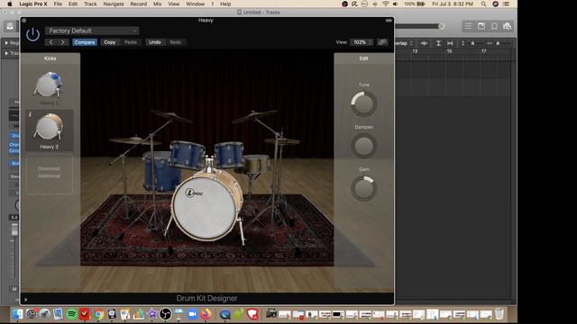577x324 pixels.
Task: Toggle the plug-in power bypass button
Action: 32,35
